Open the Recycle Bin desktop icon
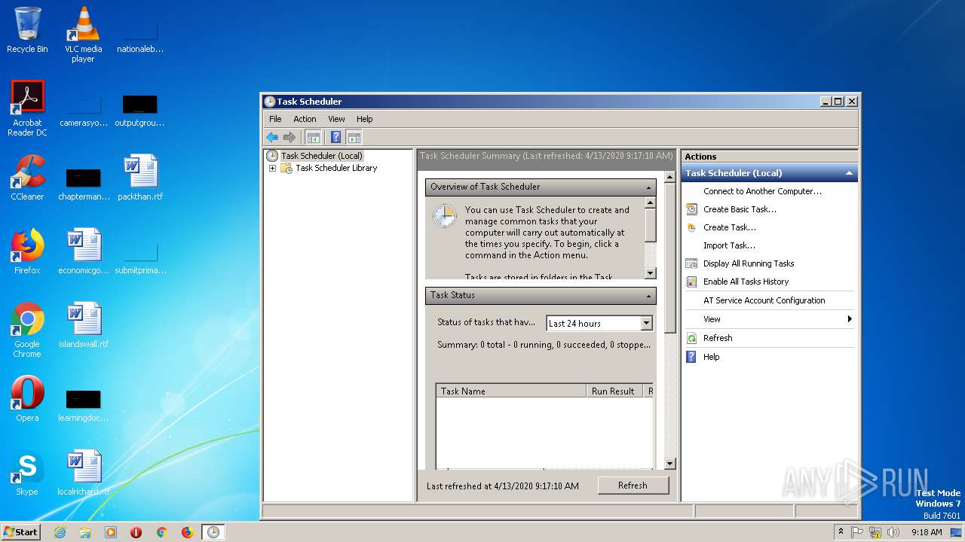This screenshot has width=965, height=542. [27, 30]
